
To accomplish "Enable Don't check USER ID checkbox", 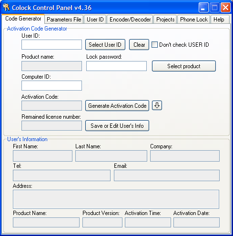I will tap(154, 45).
